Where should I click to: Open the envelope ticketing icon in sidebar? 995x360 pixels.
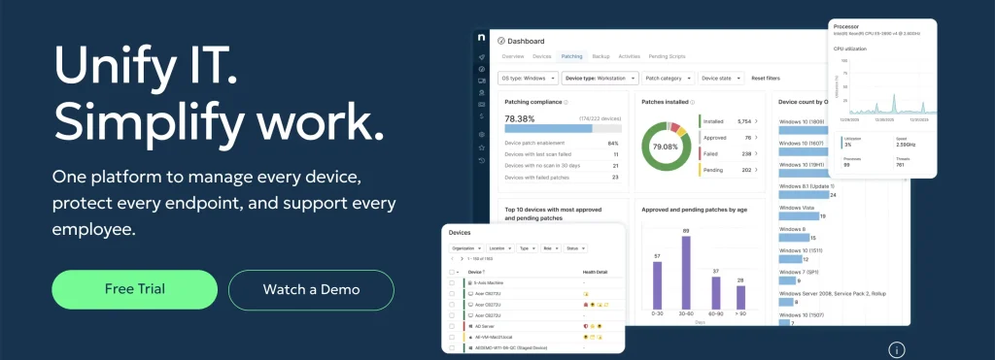coord(482,104)
